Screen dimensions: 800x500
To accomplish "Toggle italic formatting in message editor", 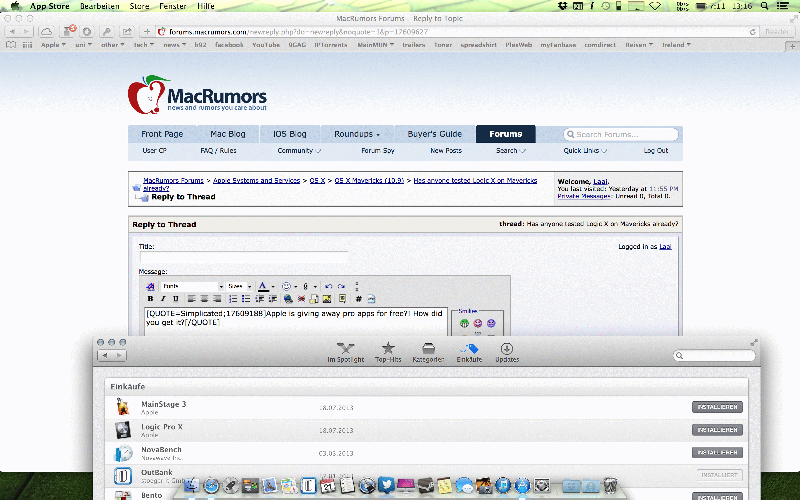I will coord(163,299).
